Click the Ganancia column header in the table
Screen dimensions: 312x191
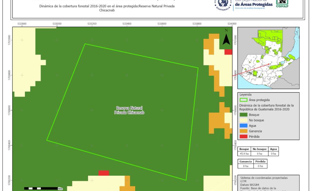point(245,161)
